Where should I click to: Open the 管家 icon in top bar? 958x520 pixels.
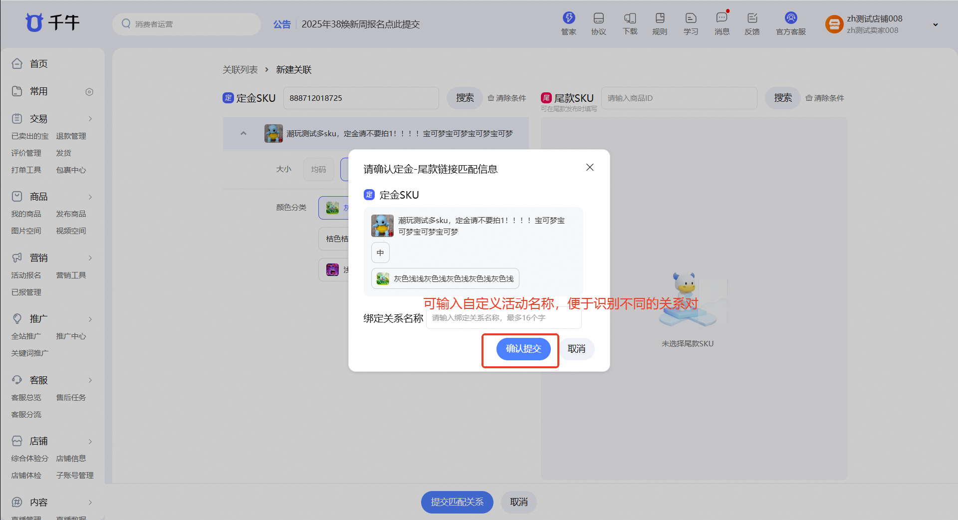coord(569,18)
